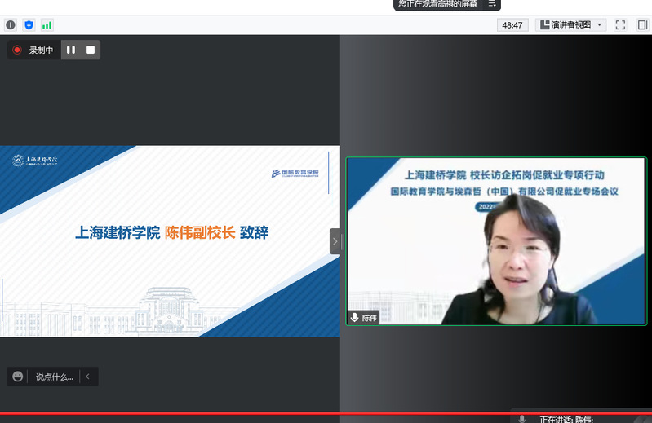Select the 陈伟 speaker video tile
The width and height of the screenshot is (652, 423).
click(x=496, y=241)
